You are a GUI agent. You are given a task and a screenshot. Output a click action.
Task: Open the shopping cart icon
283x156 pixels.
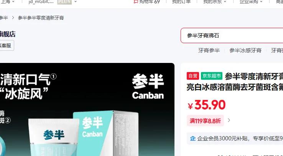(x=136, y=2)
